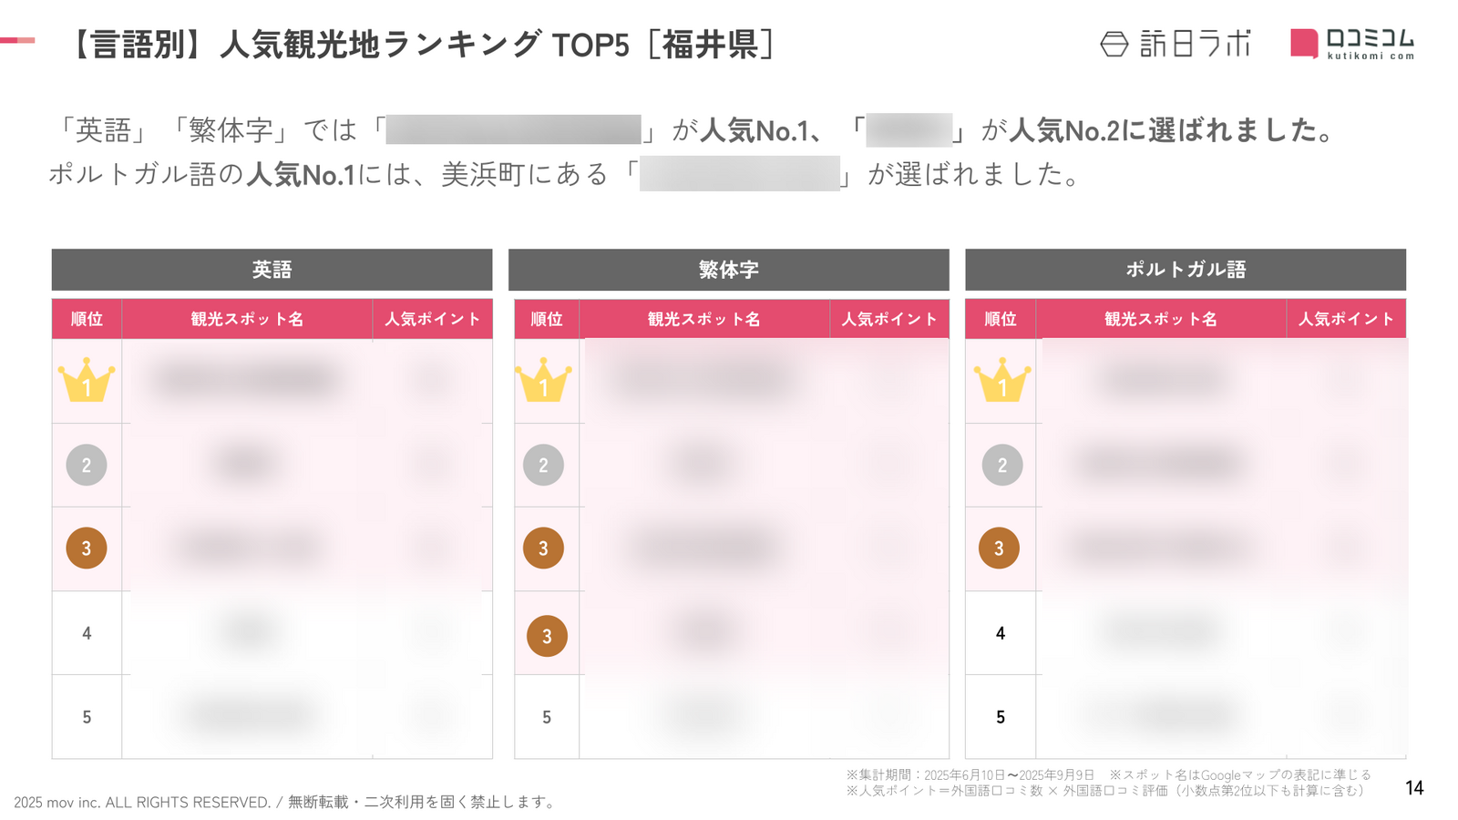Click 人気ポイント column header in ポルトガル語 table
1458x820 pixels.
[1346, 319]
